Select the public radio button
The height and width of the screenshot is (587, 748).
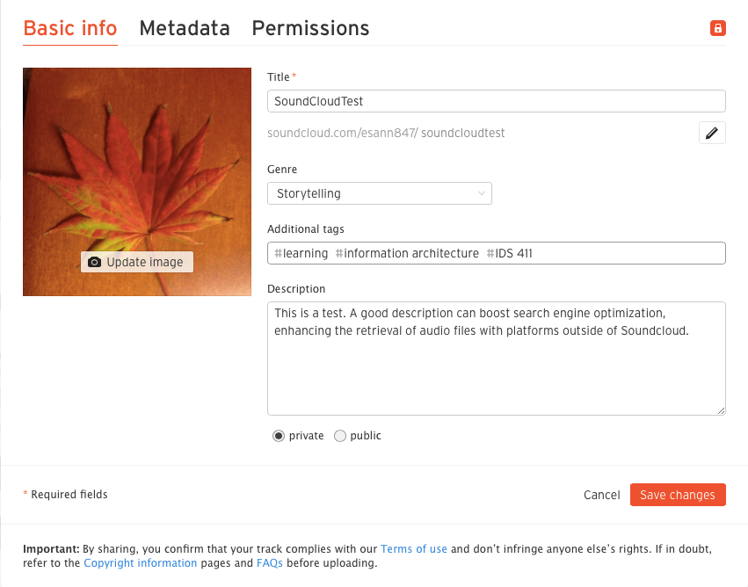(340, 436)
